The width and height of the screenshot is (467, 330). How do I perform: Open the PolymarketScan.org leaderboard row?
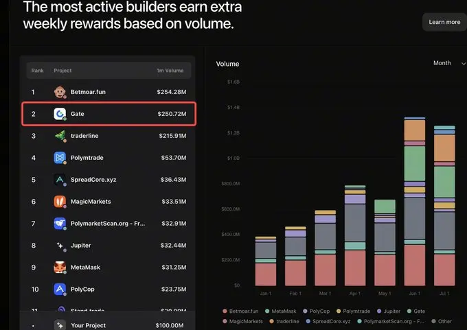pyautogui.click(x=109, y=224)
